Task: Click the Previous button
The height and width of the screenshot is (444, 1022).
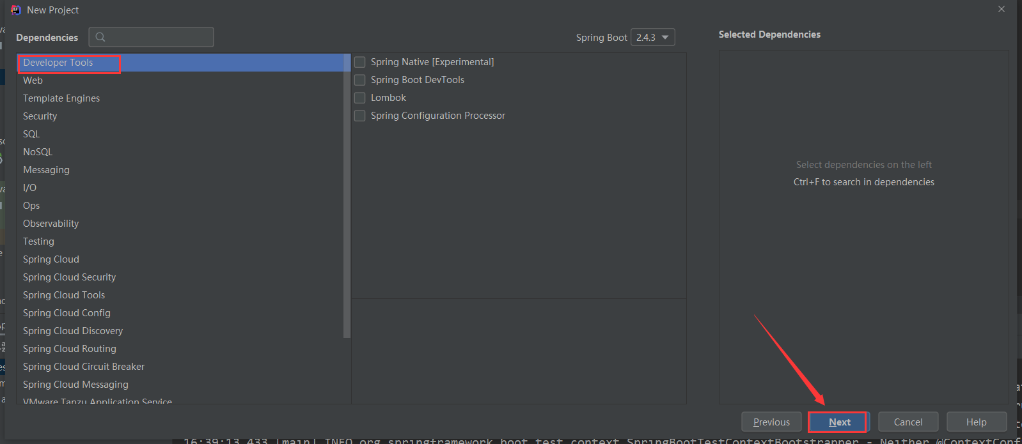Action: point(771,422)
